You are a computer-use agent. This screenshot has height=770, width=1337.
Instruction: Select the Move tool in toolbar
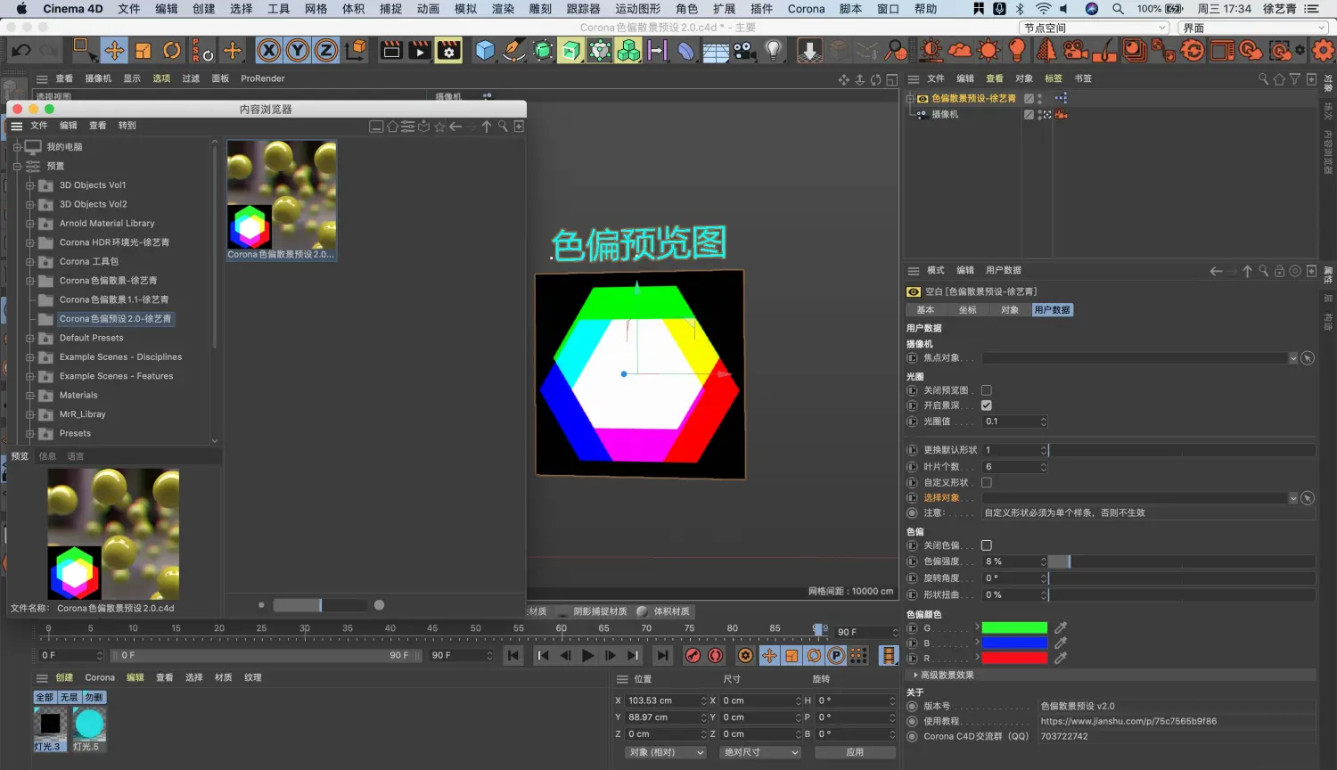point(114,51)
